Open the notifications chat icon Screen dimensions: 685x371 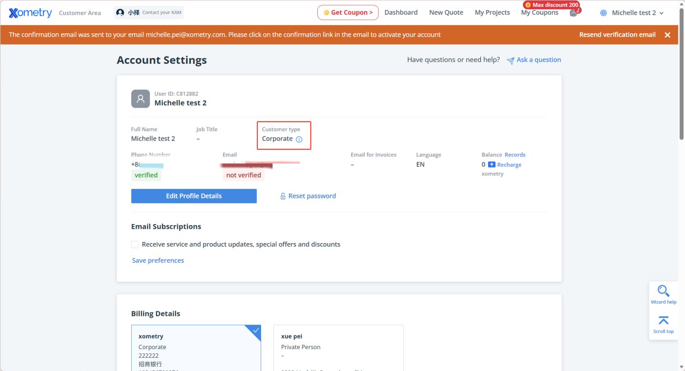(574, 13)
